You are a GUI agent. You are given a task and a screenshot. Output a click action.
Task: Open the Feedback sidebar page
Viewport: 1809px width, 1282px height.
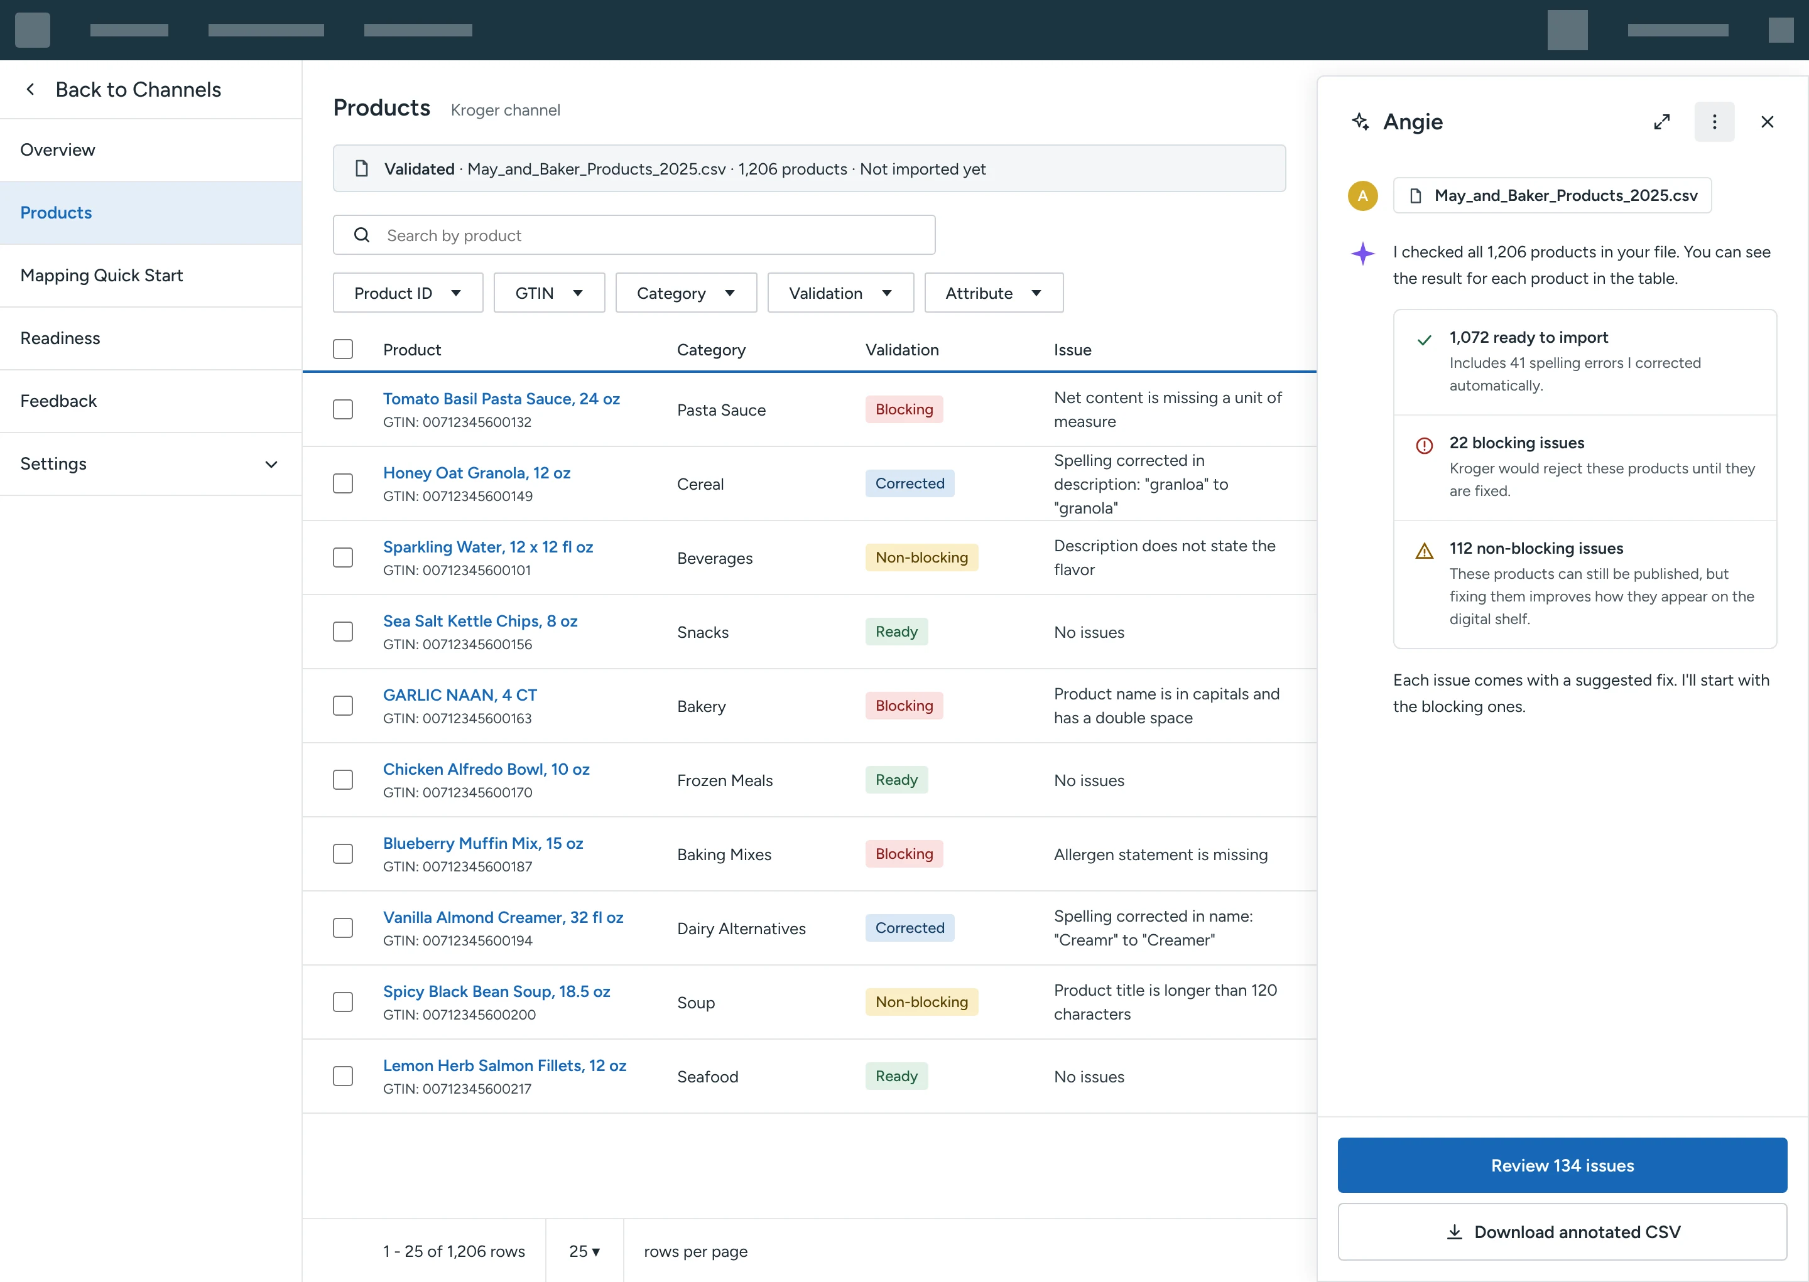point(151,401)
